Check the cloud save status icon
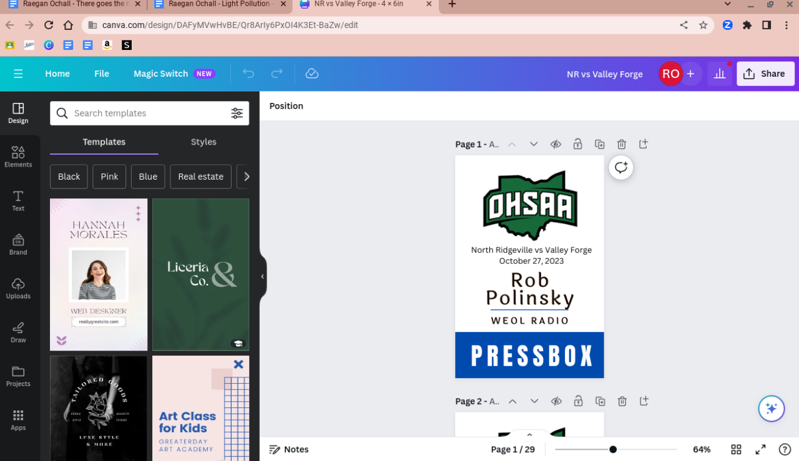This screenshot has width=799, height=461. pos(312,74)
